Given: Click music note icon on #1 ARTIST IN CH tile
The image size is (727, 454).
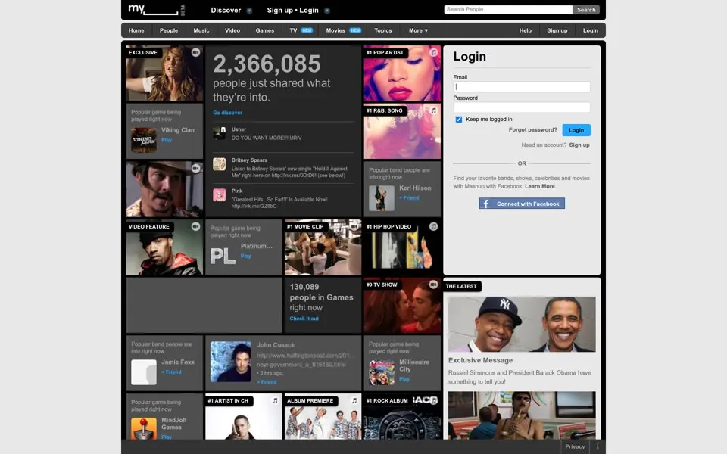Looking at the screenshot, I should (275, 401).
